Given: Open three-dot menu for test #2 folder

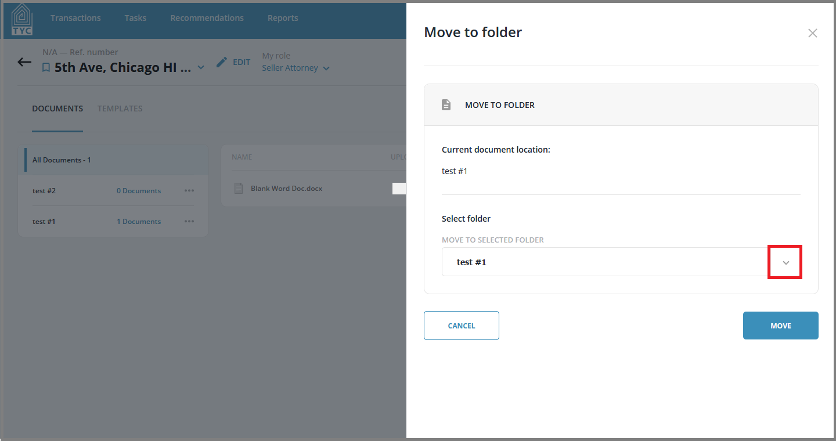Looking at the screenshot, I should [x=189, y=190].
